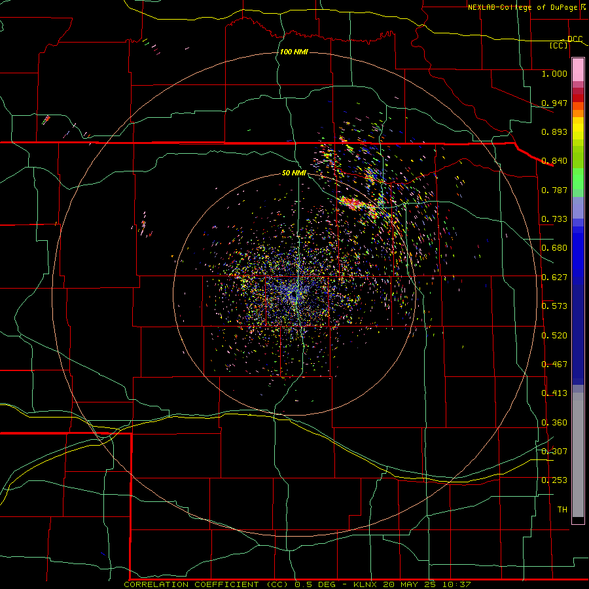589x589 pixels.
Task: Click the TH threshold label
Action: (562, 510)
